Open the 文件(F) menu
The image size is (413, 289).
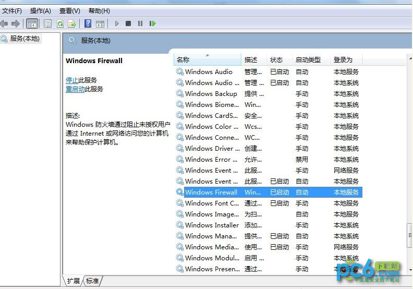coord(12,11)
